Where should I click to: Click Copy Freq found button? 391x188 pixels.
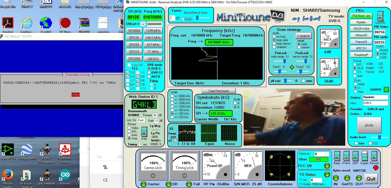[x=218, y=91]
